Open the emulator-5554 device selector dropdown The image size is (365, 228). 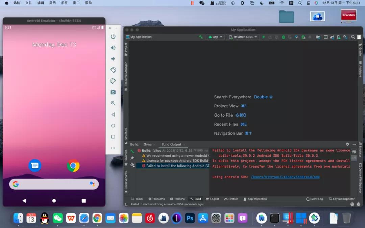(243, 37)
